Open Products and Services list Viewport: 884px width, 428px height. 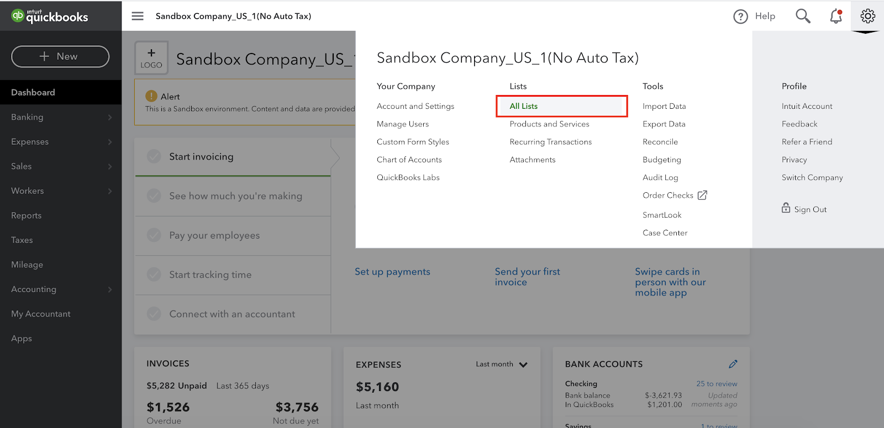pyautogui.click(x=549, y=124)
